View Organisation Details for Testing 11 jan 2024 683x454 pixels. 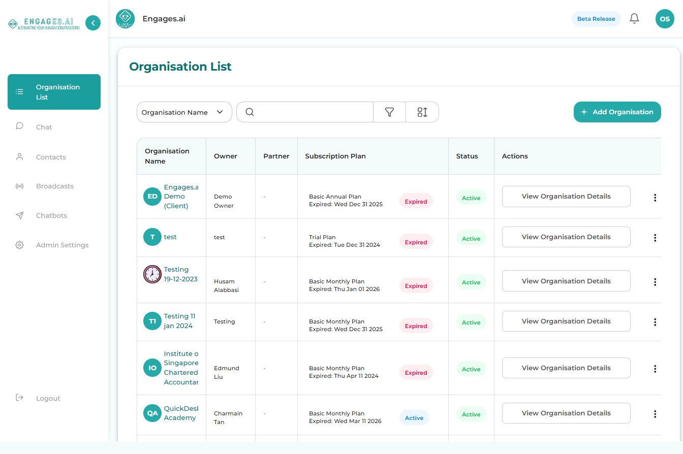pos(566,321)
